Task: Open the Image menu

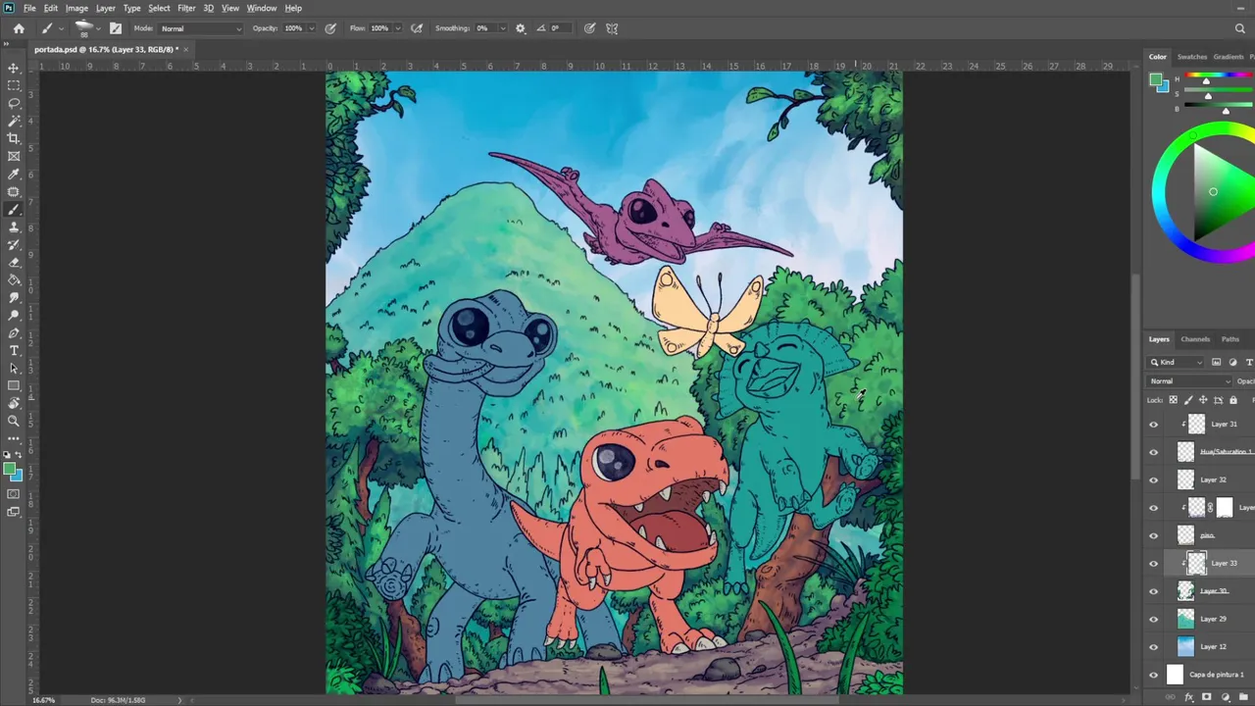Action: [x=76, y=8]
